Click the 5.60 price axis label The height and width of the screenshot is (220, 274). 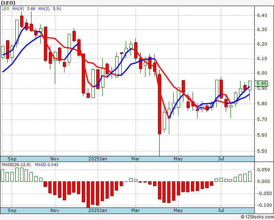(x=262, y=135)
